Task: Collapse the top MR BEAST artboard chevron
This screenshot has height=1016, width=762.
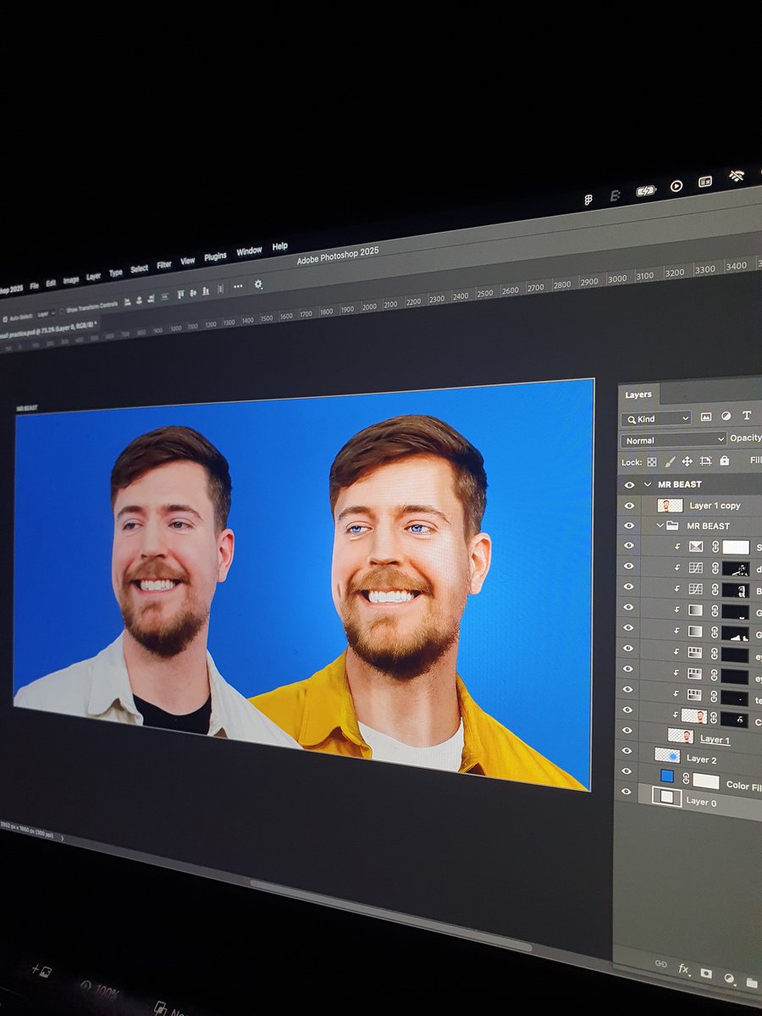Action: pyautogui.click(x=648, y=484)
